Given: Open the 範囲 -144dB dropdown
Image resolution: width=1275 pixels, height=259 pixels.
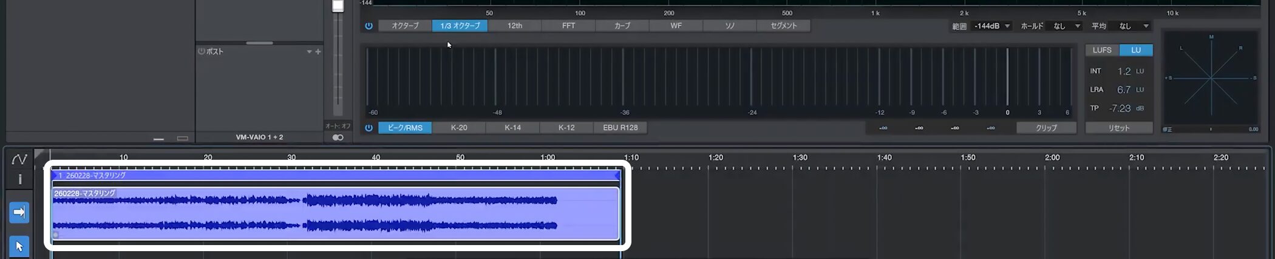Looking at the screenshot, I should click(992, 26).
